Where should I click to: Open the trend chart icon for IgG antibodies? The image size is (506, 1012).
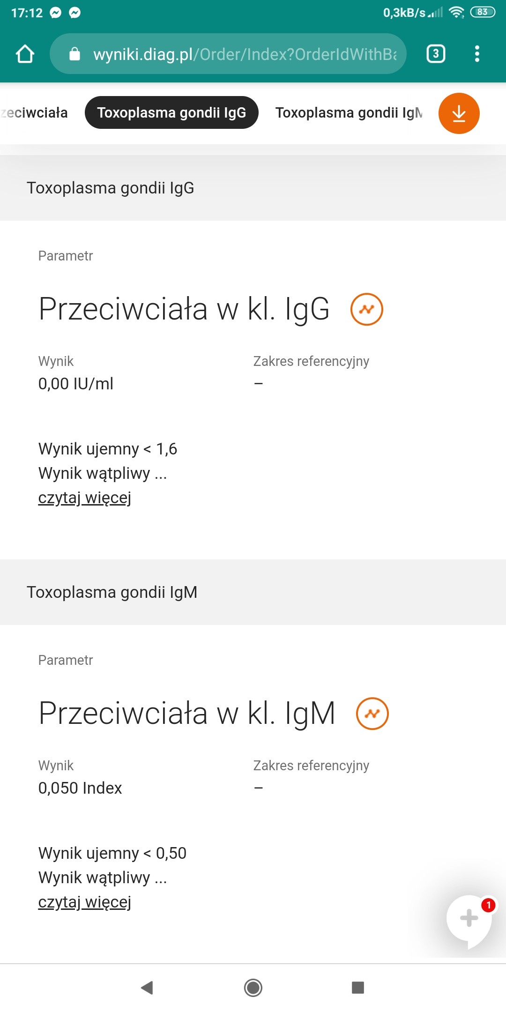click(x=367, y=309)
